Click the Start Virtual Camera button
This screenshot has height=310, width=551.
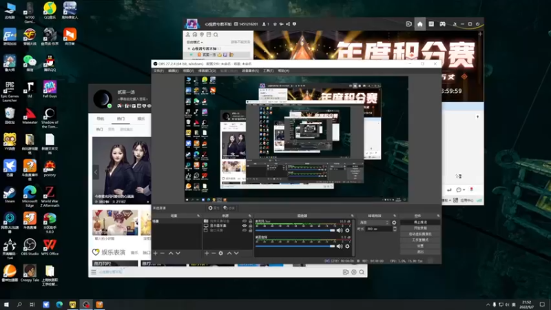(x=420, y=234)
